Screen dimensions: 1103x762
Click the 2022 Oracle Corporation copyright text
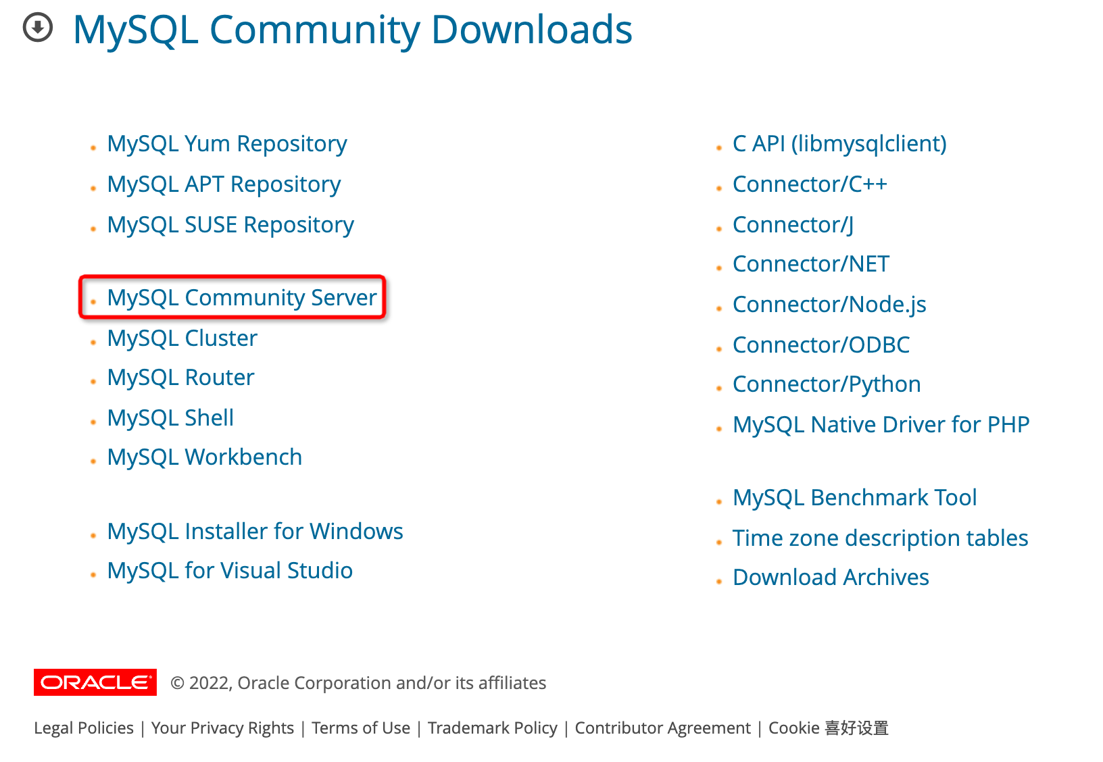click(358, 683)
